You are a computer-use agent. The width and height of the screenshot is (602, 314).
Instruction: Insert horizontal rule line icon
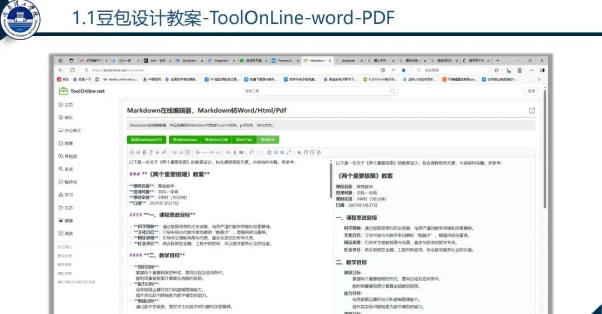205,152
